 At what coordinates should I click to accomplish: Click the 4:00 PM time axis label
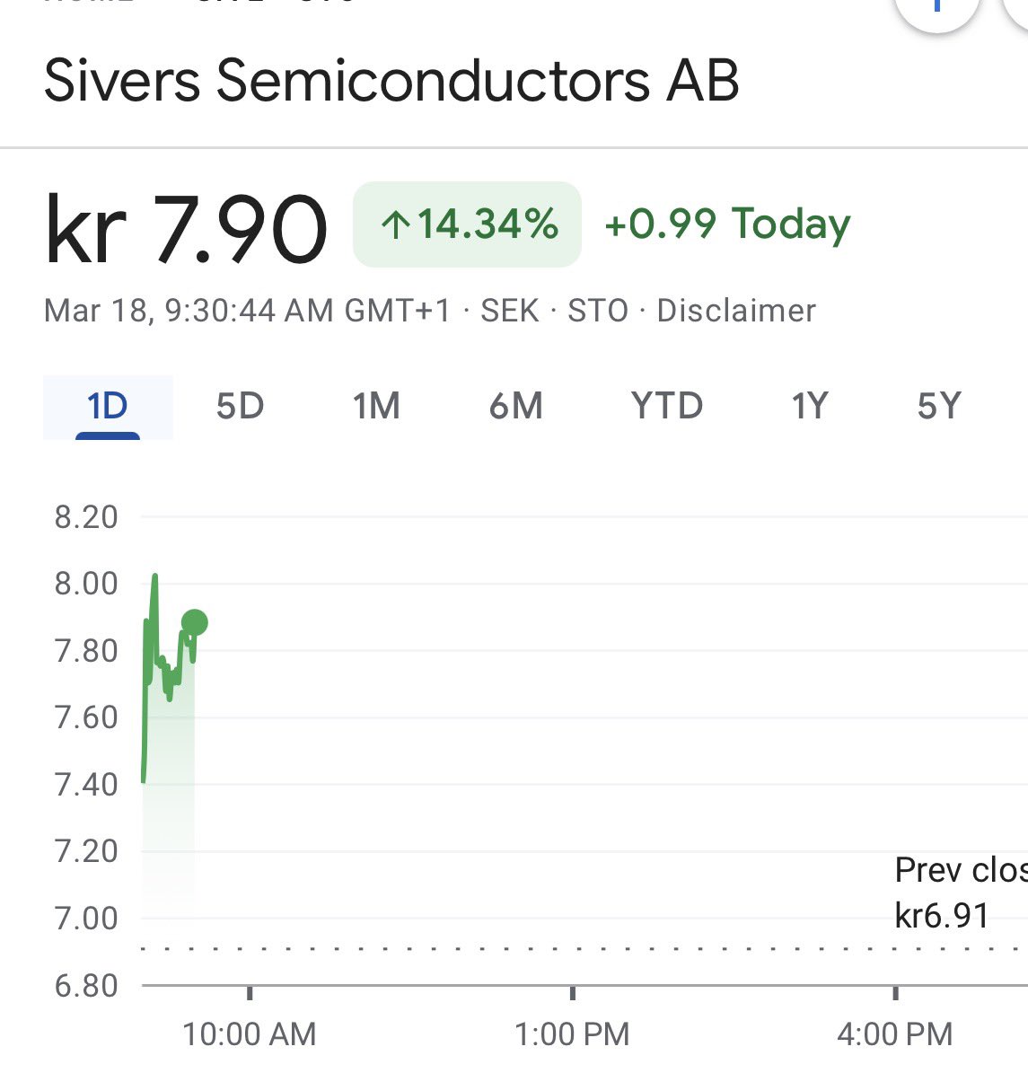click(894, 1034)
